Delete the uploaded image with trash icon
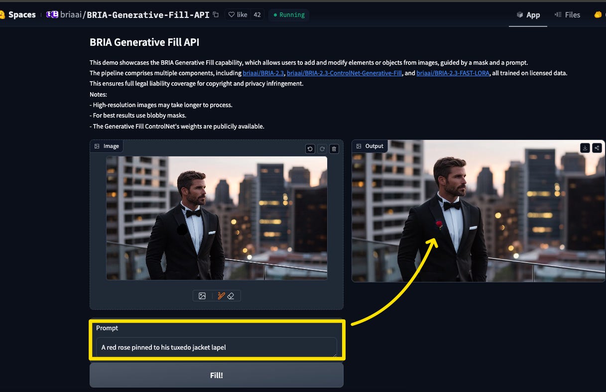This screenshot has width=606, height=392. click(334, 149)
